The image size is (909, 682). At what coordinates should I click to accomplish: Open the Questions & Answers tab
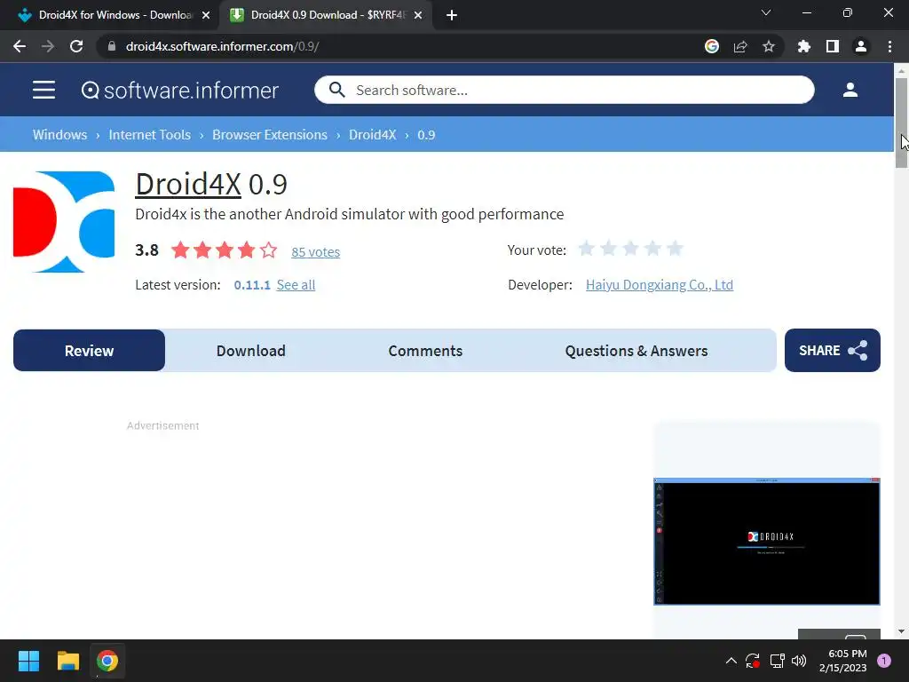coord(636,350)
